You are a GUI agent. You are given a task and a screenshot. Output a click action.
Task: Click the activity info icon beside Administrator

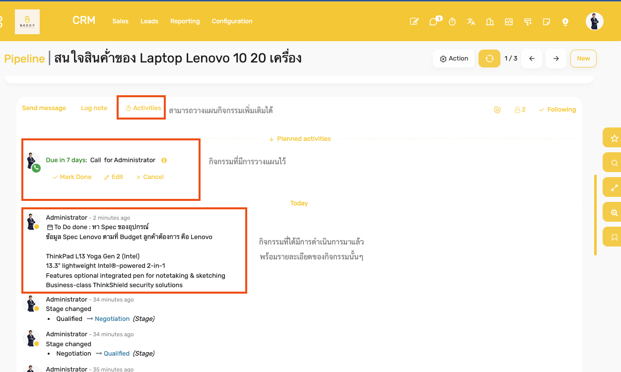coord(164,160)
